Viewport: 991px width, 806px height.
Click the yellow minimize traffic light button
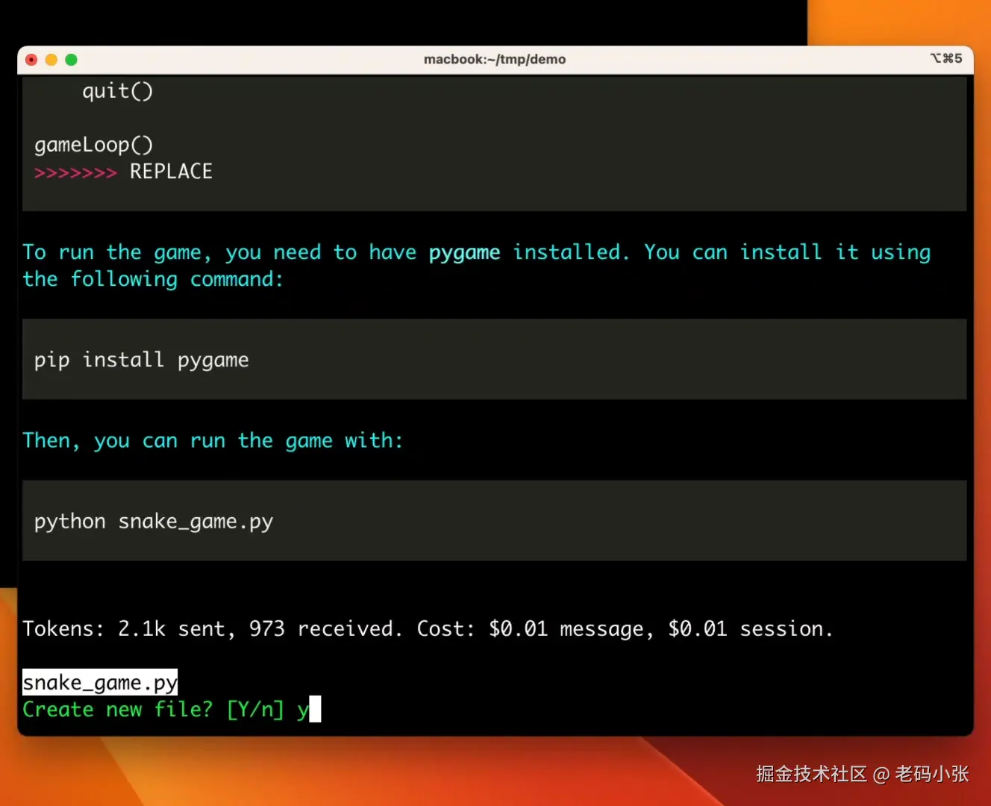pyautogui.click(x=51, y=60)
